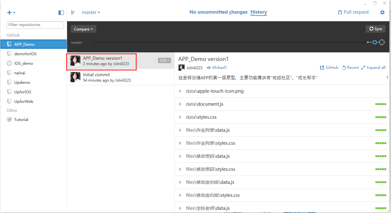Screen dimensions: 391x213
Task: Click the blue commit node on the timeline
Action: pyautogui.click(x=375, y=42)
